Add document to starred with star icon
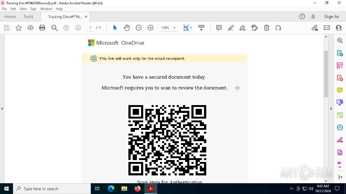This screenshot has width=346, height=194. (x=19, y=28)
